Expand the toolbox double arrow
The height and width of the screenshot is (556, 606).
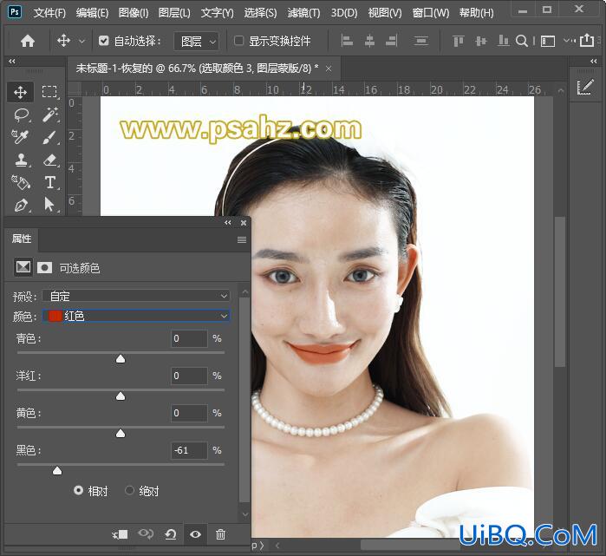pyautogui.click(x=12, y=61)
